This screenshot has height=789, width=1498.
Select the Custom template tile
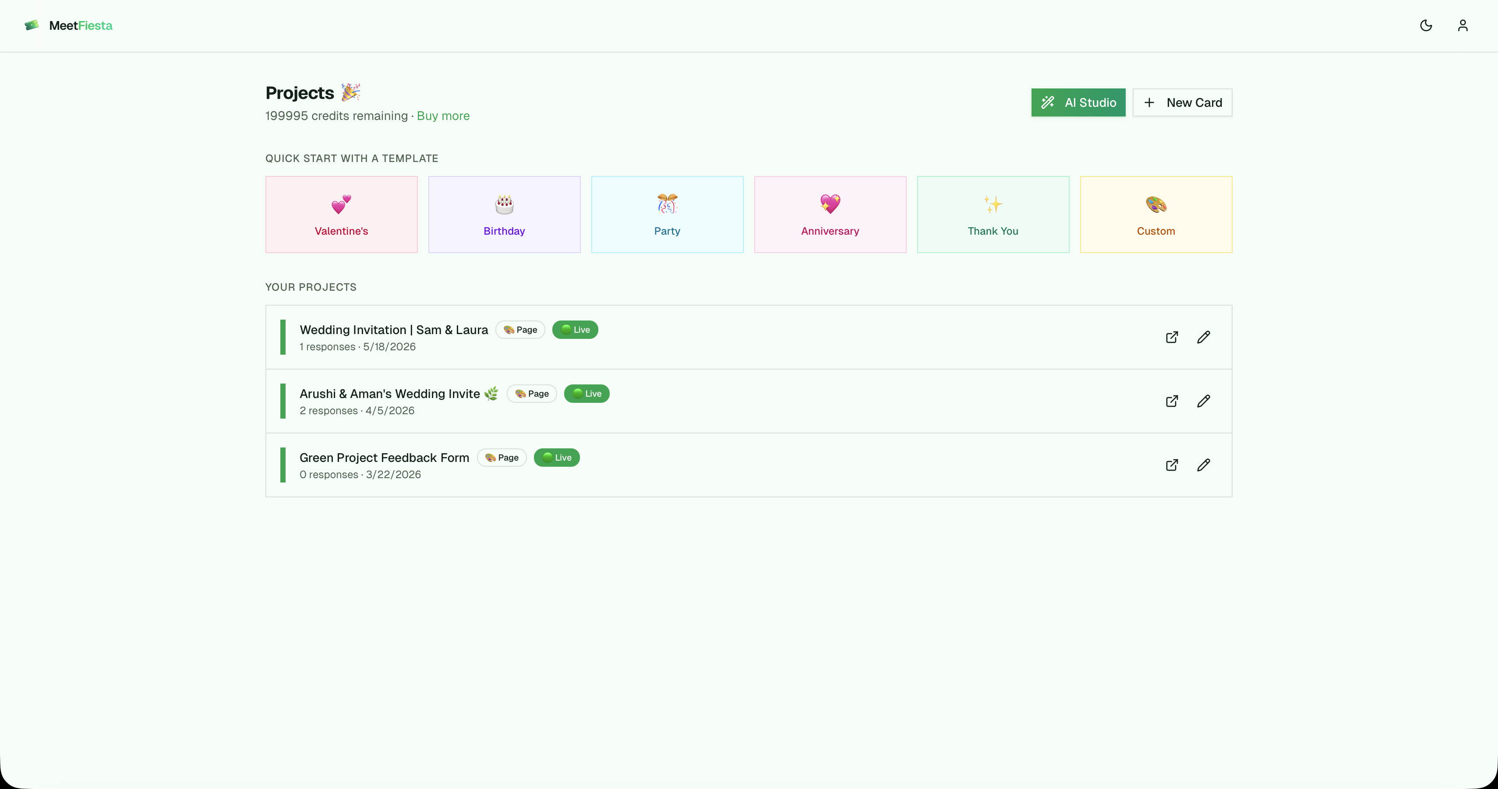[x=1156, y=215]
